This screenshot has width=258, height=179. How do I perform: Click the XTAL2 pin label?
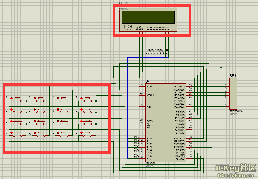point(150,95)
